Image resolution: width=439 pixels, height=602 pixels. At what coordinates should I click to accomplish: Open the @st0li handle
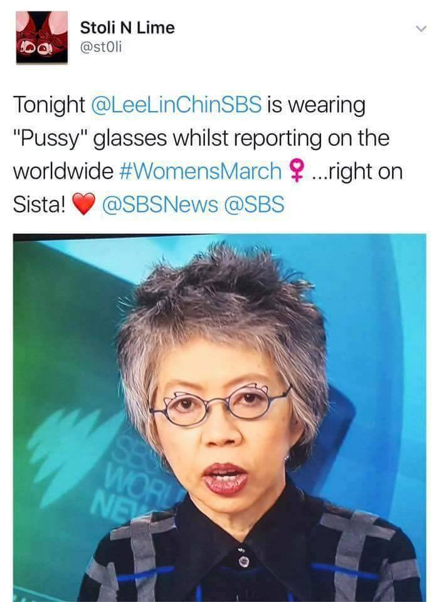100,47
